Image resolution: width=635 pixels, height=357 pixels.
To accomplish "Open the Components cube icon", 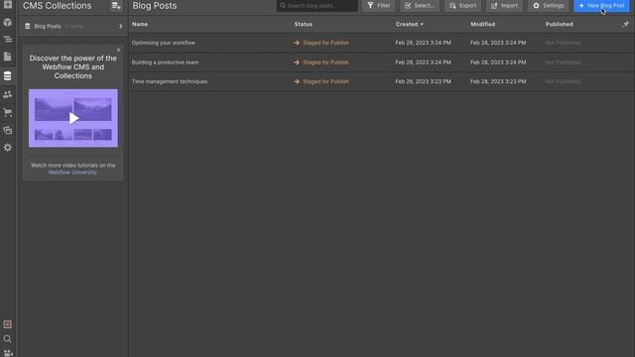I will point(7,22).
